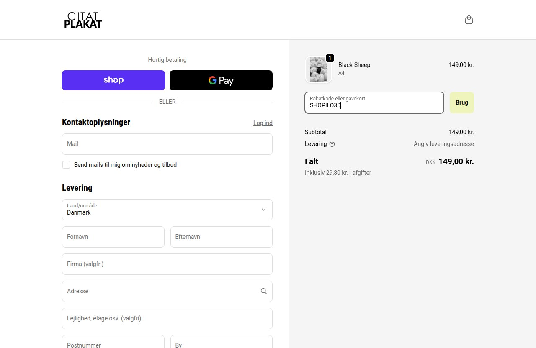Enable news and offers email checkbox
The image size is (536, 348).
point(66,165)
